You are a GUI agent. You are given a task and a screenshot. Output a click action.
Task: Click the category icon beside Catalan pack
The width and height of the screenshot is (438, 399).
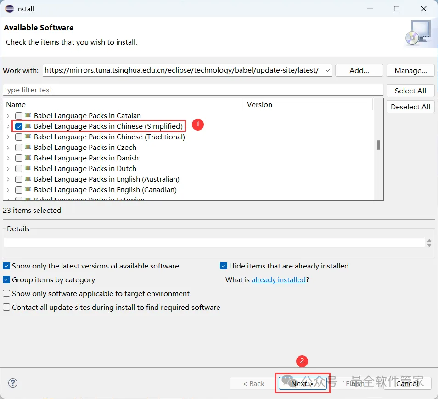[28, 115]
